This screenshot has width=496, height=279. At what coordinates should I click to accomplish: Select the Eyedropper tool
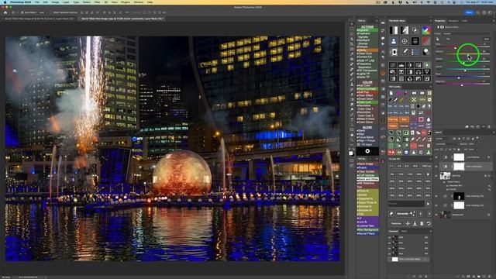(x=352, y=54)
